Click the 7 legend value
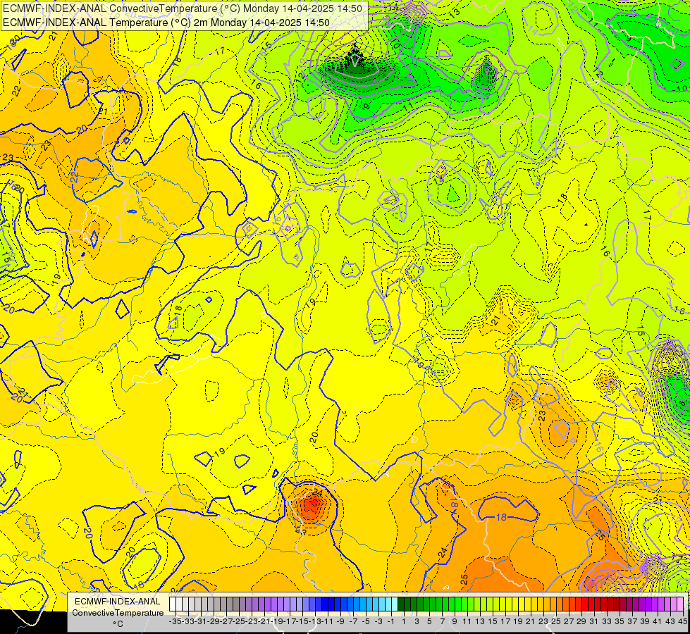 click(x=442, y=621)
